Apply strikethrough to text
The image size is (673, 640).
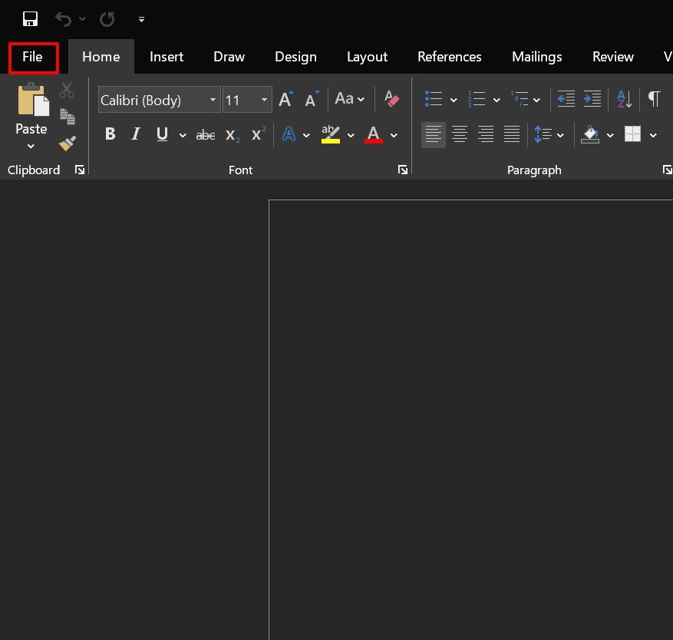click(x=205, y=134)
